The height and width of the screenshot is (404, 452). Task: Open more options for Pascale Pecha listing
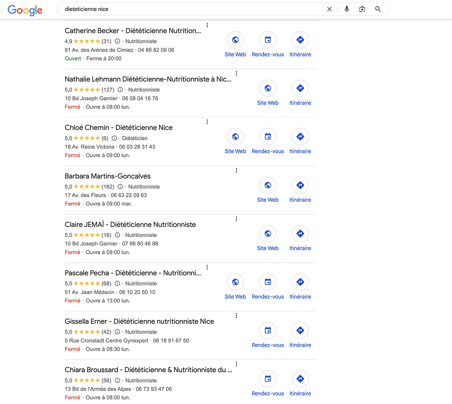click(x=207, y=267)
